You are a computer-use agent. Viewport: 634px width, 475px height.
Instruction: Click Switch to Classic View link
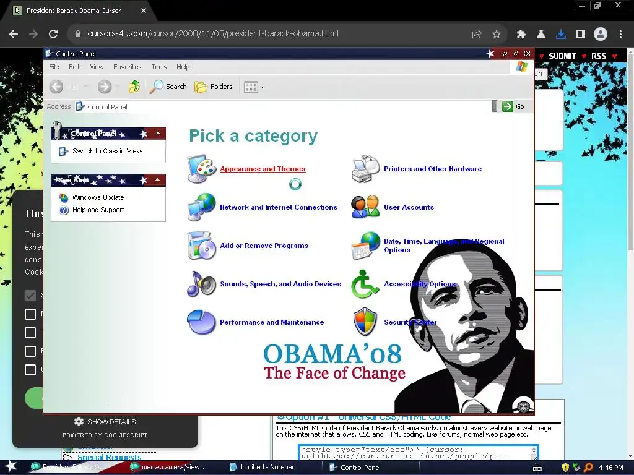point(108,151)
